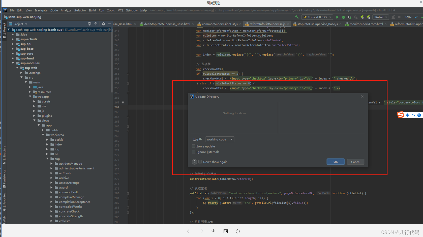Image resolution: width=423 pixels, height=237 pixels.
Task: Click the SVN update arrow icon
Action: click(416, 17)
